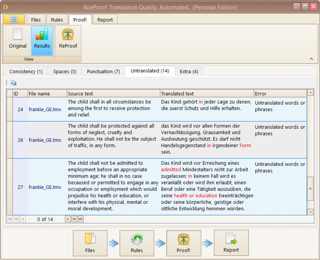Collapse the ribbon with the chevron
Screen dimensions: 320x260
click(311, 59)
